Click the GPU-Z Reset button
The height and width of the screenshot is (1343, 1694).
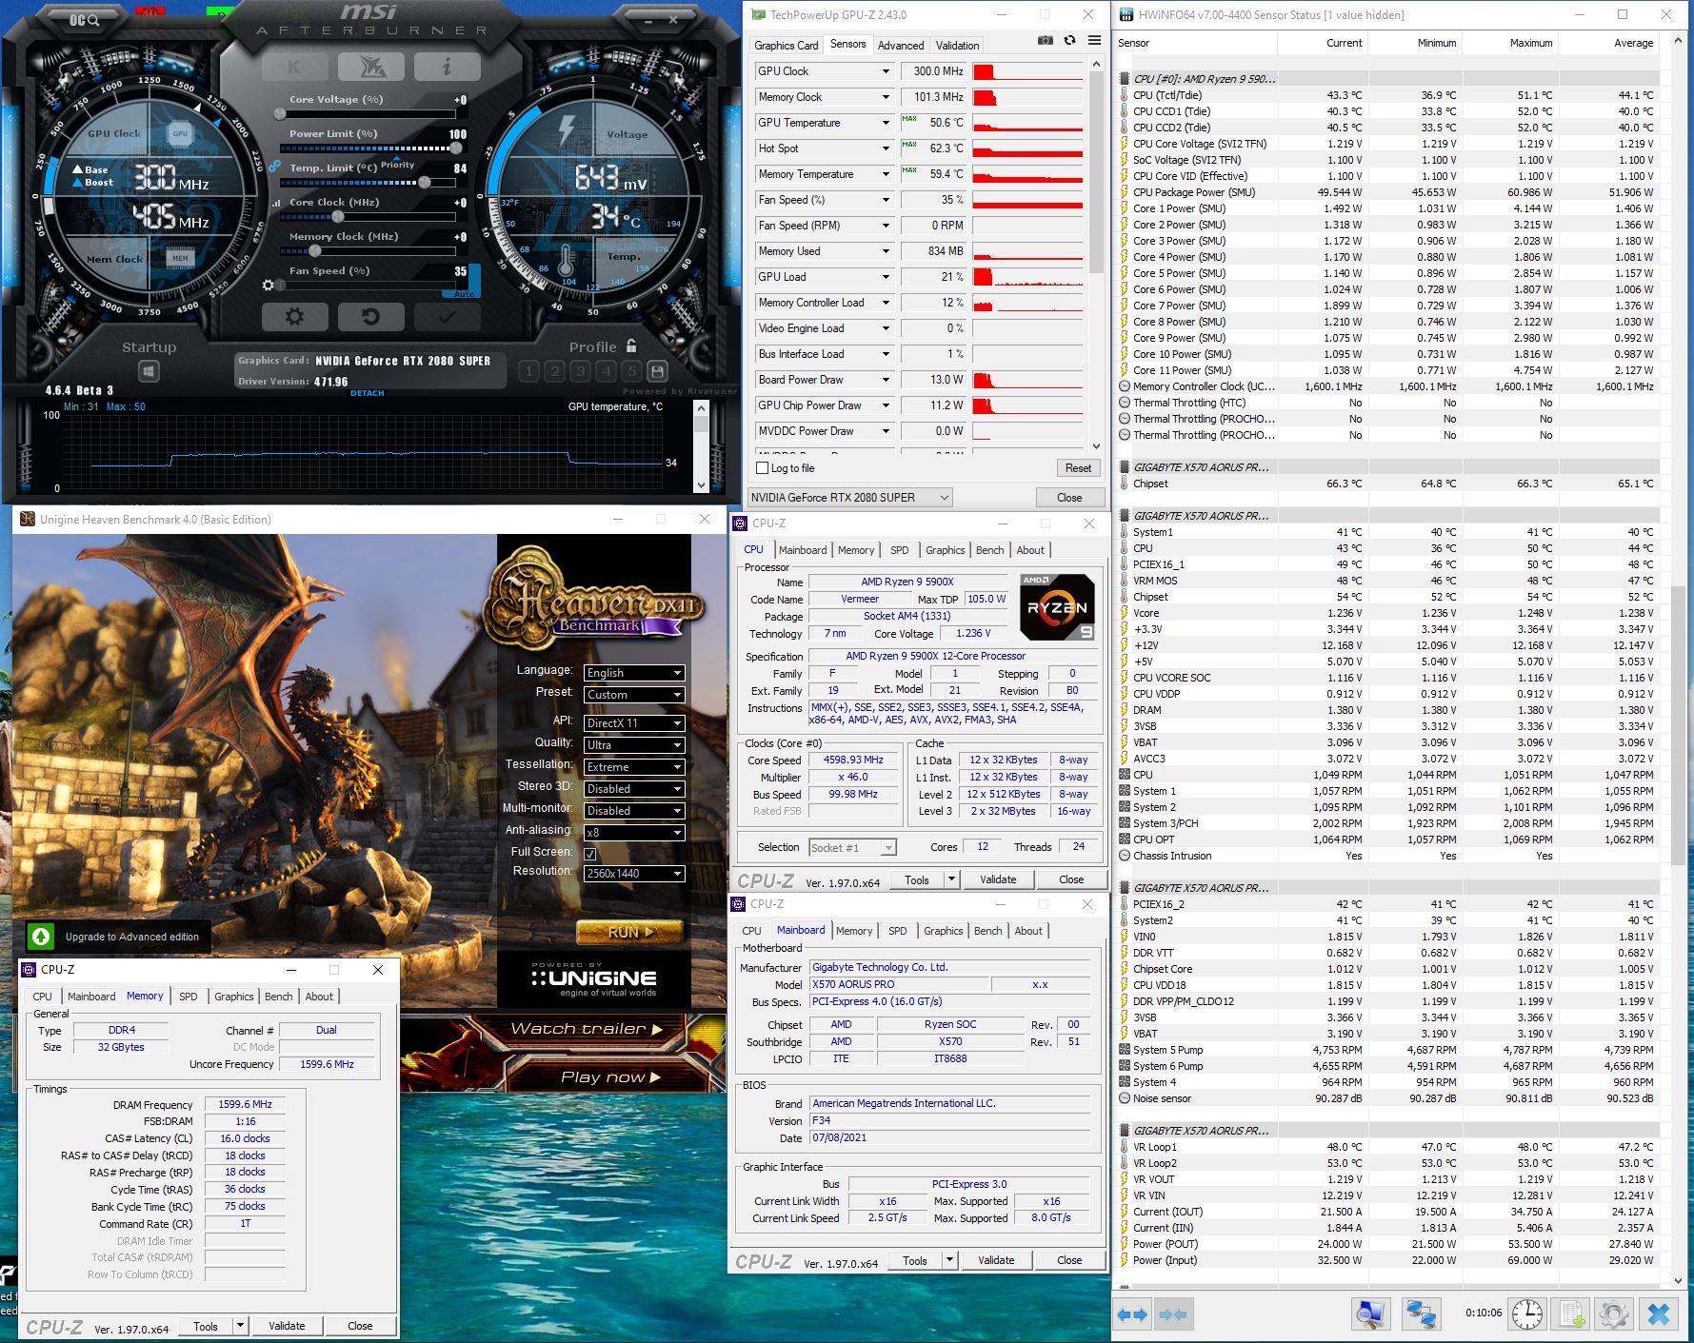pos(1078,468)
